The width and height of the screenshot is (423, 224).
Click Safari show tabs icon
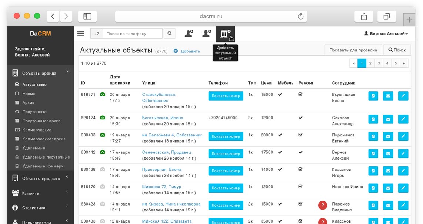click(x=387, y=16)
